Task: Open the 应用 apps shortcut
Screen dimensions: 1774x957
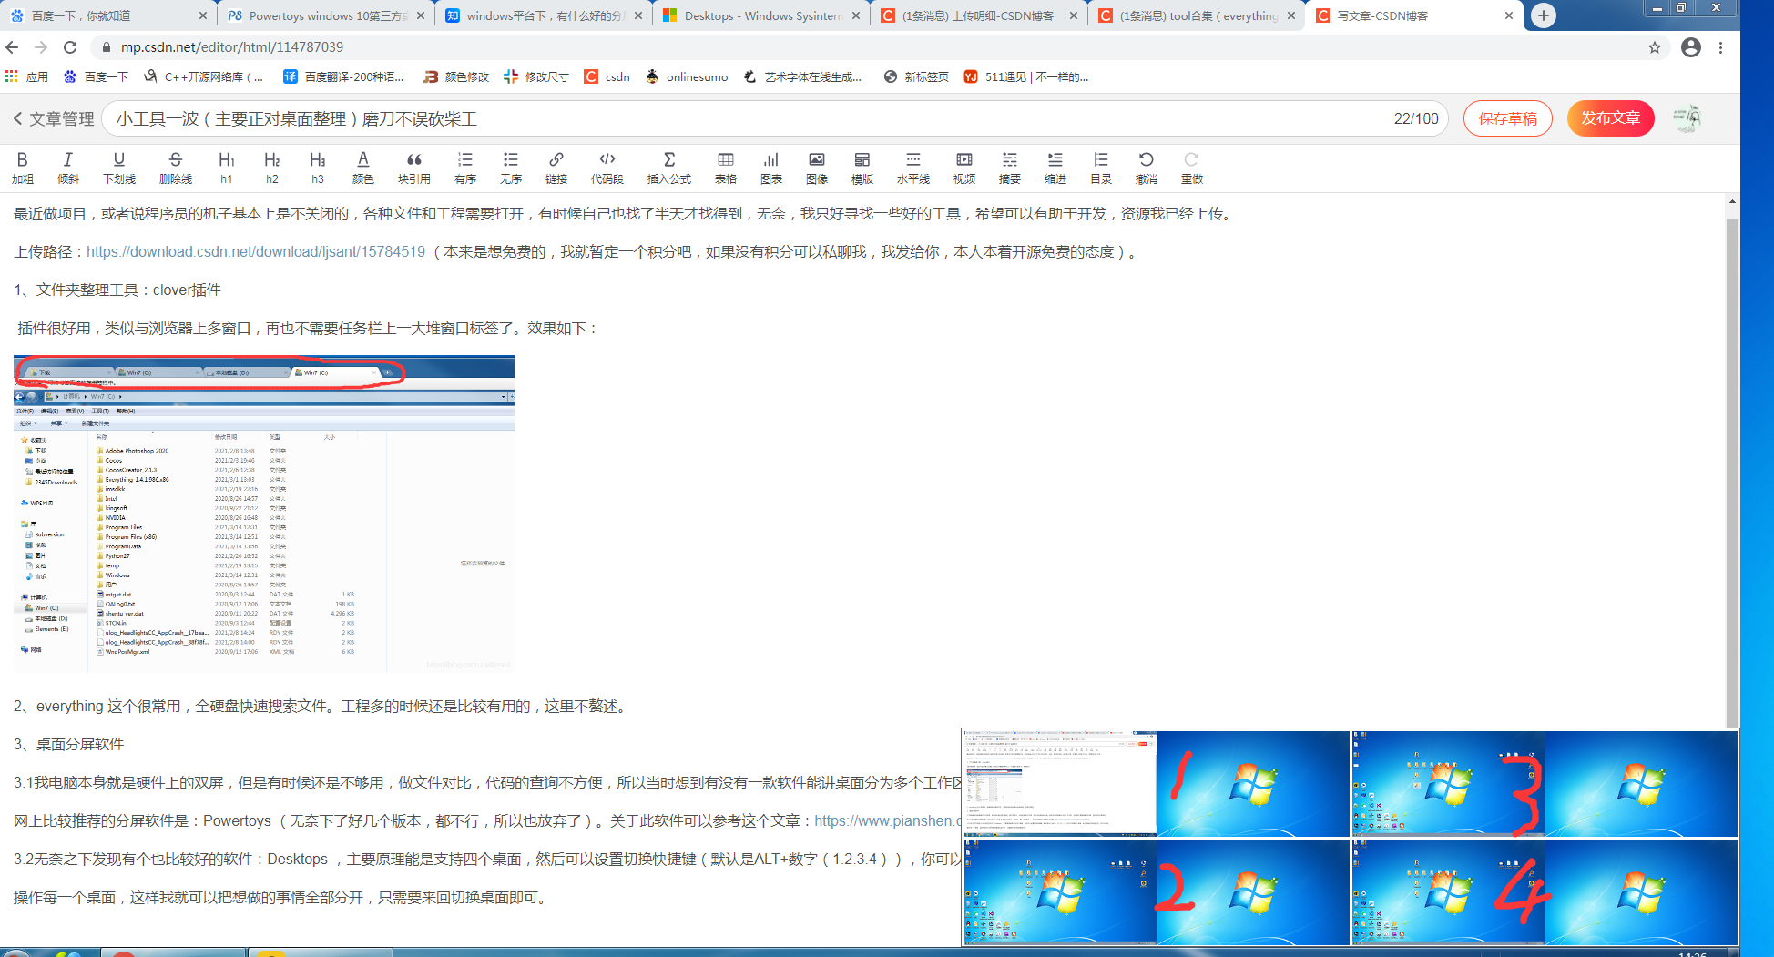Action: (x=26, y=76)
